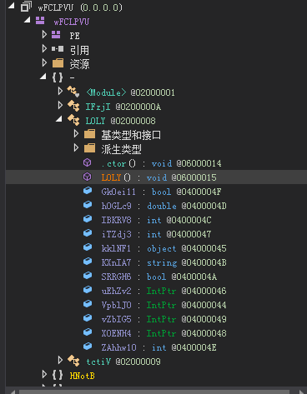Click the class icon beside LOLY @02000008
The image size is (307, 394).
73,120
